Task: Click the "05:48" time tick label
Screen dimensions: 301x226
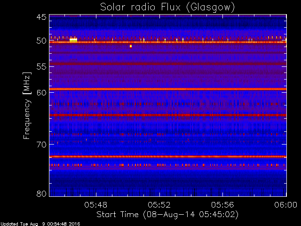Action: (x=95, y=205)
